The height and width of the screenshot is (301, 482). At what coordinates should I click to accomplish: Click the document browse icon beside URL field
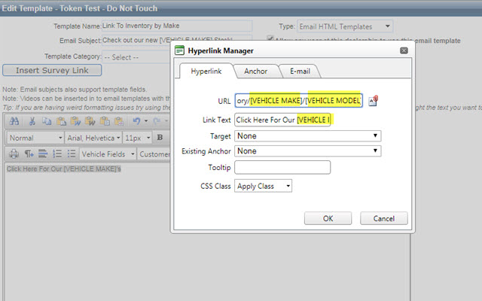(374, 101)
